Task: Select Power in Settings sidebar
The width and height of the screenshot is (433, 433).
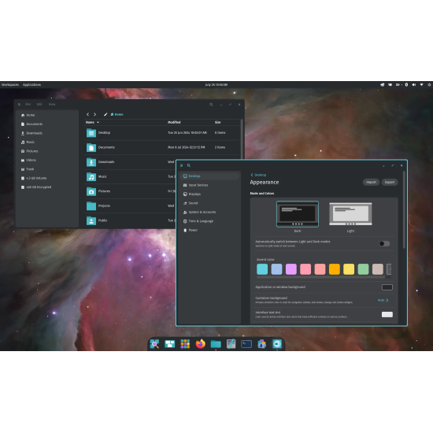Action: 210,230
